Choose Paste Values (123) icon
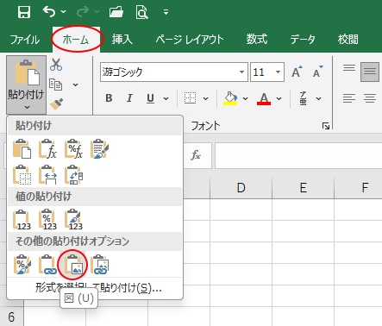This screenshot has width=382, height=326. 22,220
